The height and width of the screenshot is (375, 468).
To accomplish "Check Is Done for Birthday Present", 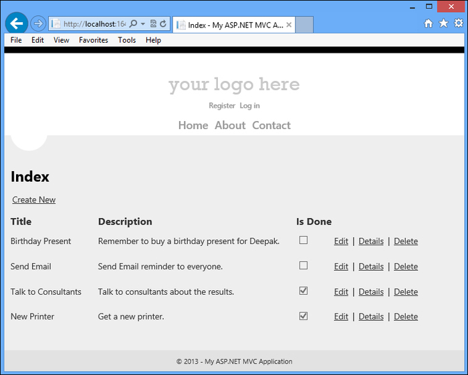I will pyautogui.click(x=304, y=240).
